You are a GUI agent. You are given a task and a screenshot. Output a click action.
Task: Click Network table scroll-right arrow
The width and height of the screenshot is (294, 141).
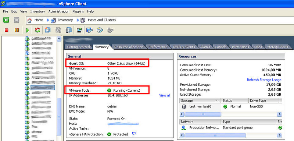[x=280, y=135]
